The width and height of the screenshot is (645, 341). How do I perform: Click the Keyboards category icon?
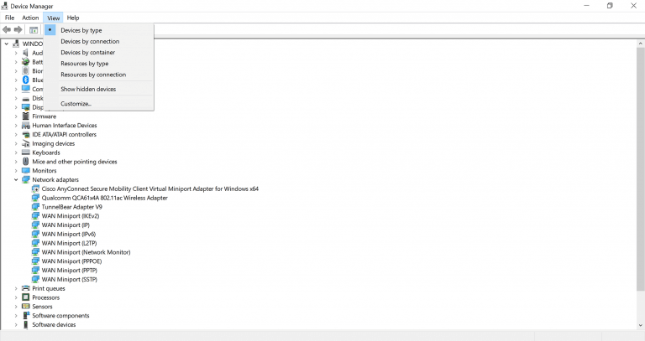[26, 152]
